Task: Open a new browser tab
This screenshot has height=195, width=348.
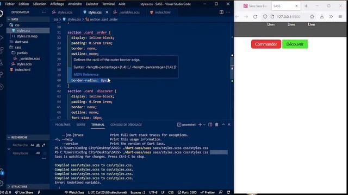Action: (306, 6)
